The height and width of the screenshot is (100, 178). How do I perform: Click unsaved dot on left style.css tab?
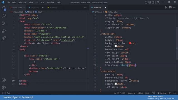43,7
